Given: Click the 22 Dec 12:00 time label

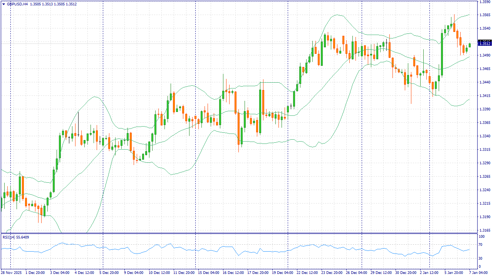Looking at the screenshot, I should (x=307, y=273).
